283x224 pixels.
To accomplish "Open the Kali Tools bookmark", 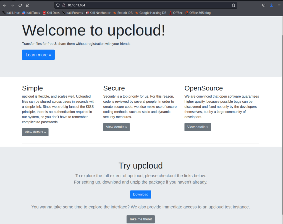I will point(31,13).
